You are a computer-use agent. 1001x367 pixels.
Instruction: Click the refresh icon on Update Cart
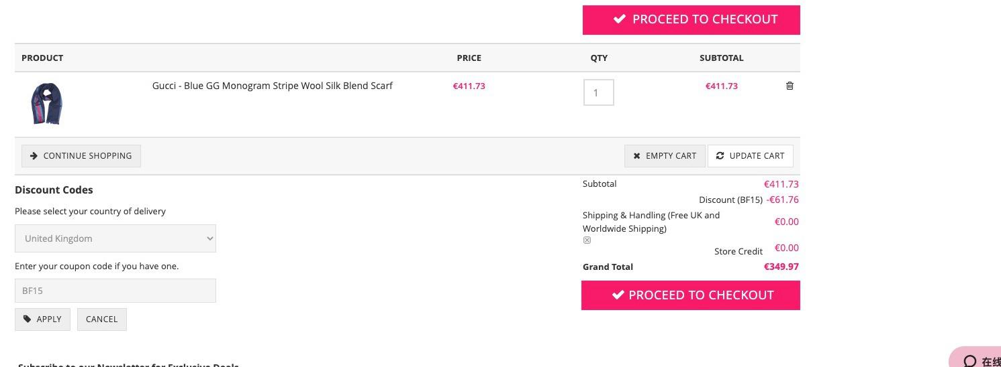pos(720,155)
